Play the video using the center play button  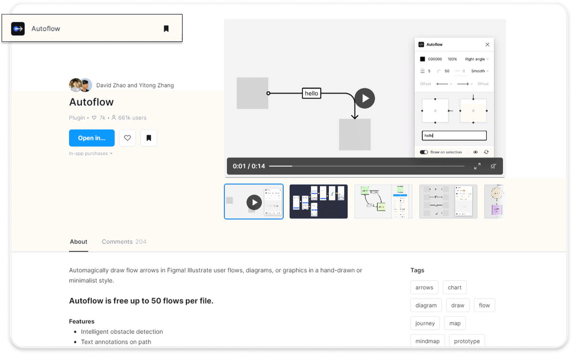[365, 98]
